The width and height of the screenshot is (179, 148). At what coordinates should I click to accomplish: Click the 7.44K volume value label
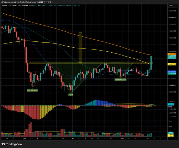[x=171, y=133]
